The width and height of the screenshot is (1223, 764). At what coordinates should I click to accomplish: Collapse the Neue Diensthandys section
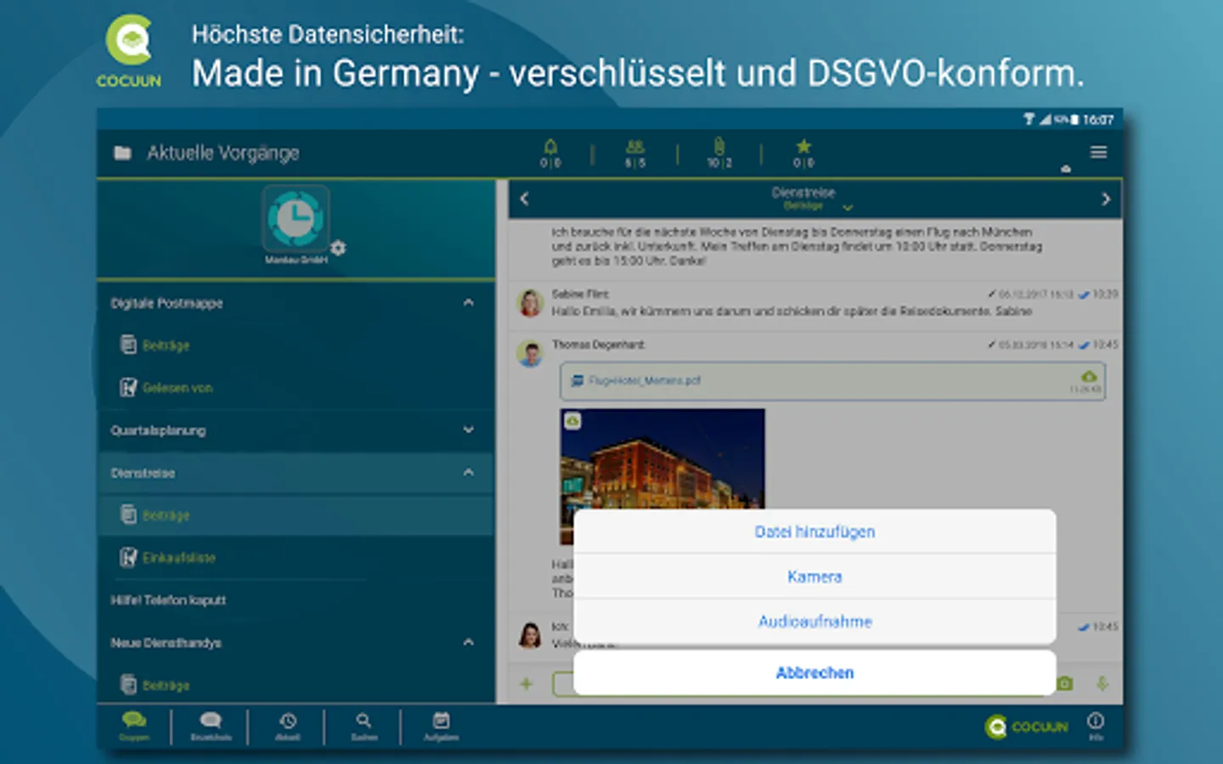pos(468,643)
